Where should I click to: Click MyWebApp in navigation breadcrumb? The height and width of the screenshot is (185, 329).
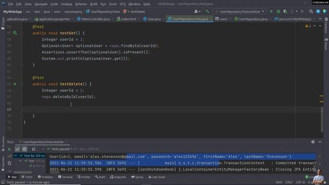(x=12, y=11)
